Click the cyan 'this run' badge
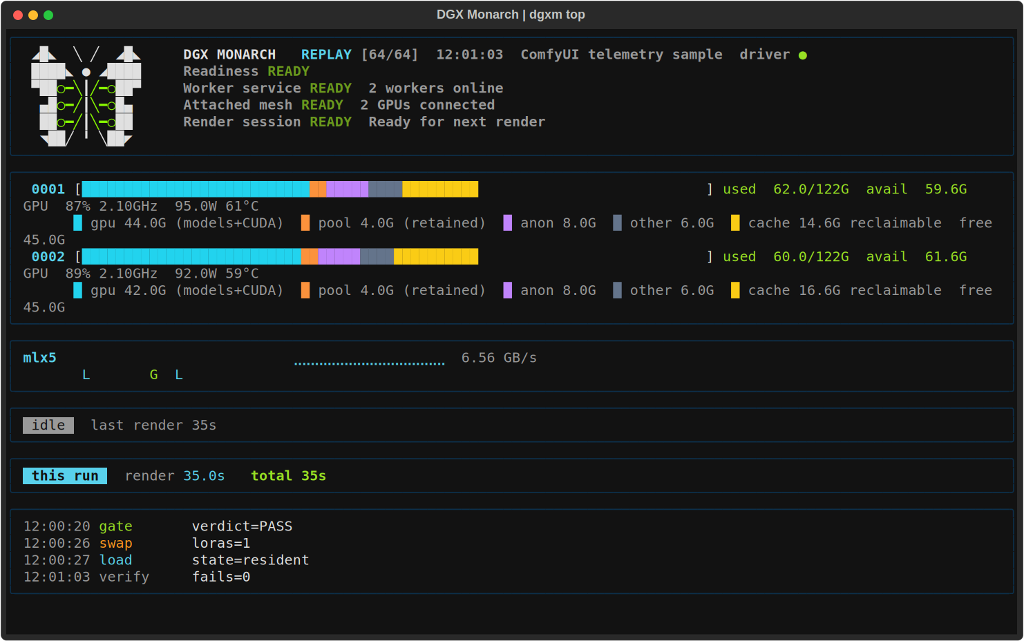This screenshot has height=641, width=1024. pyautogui.click(x=65, y=476)
